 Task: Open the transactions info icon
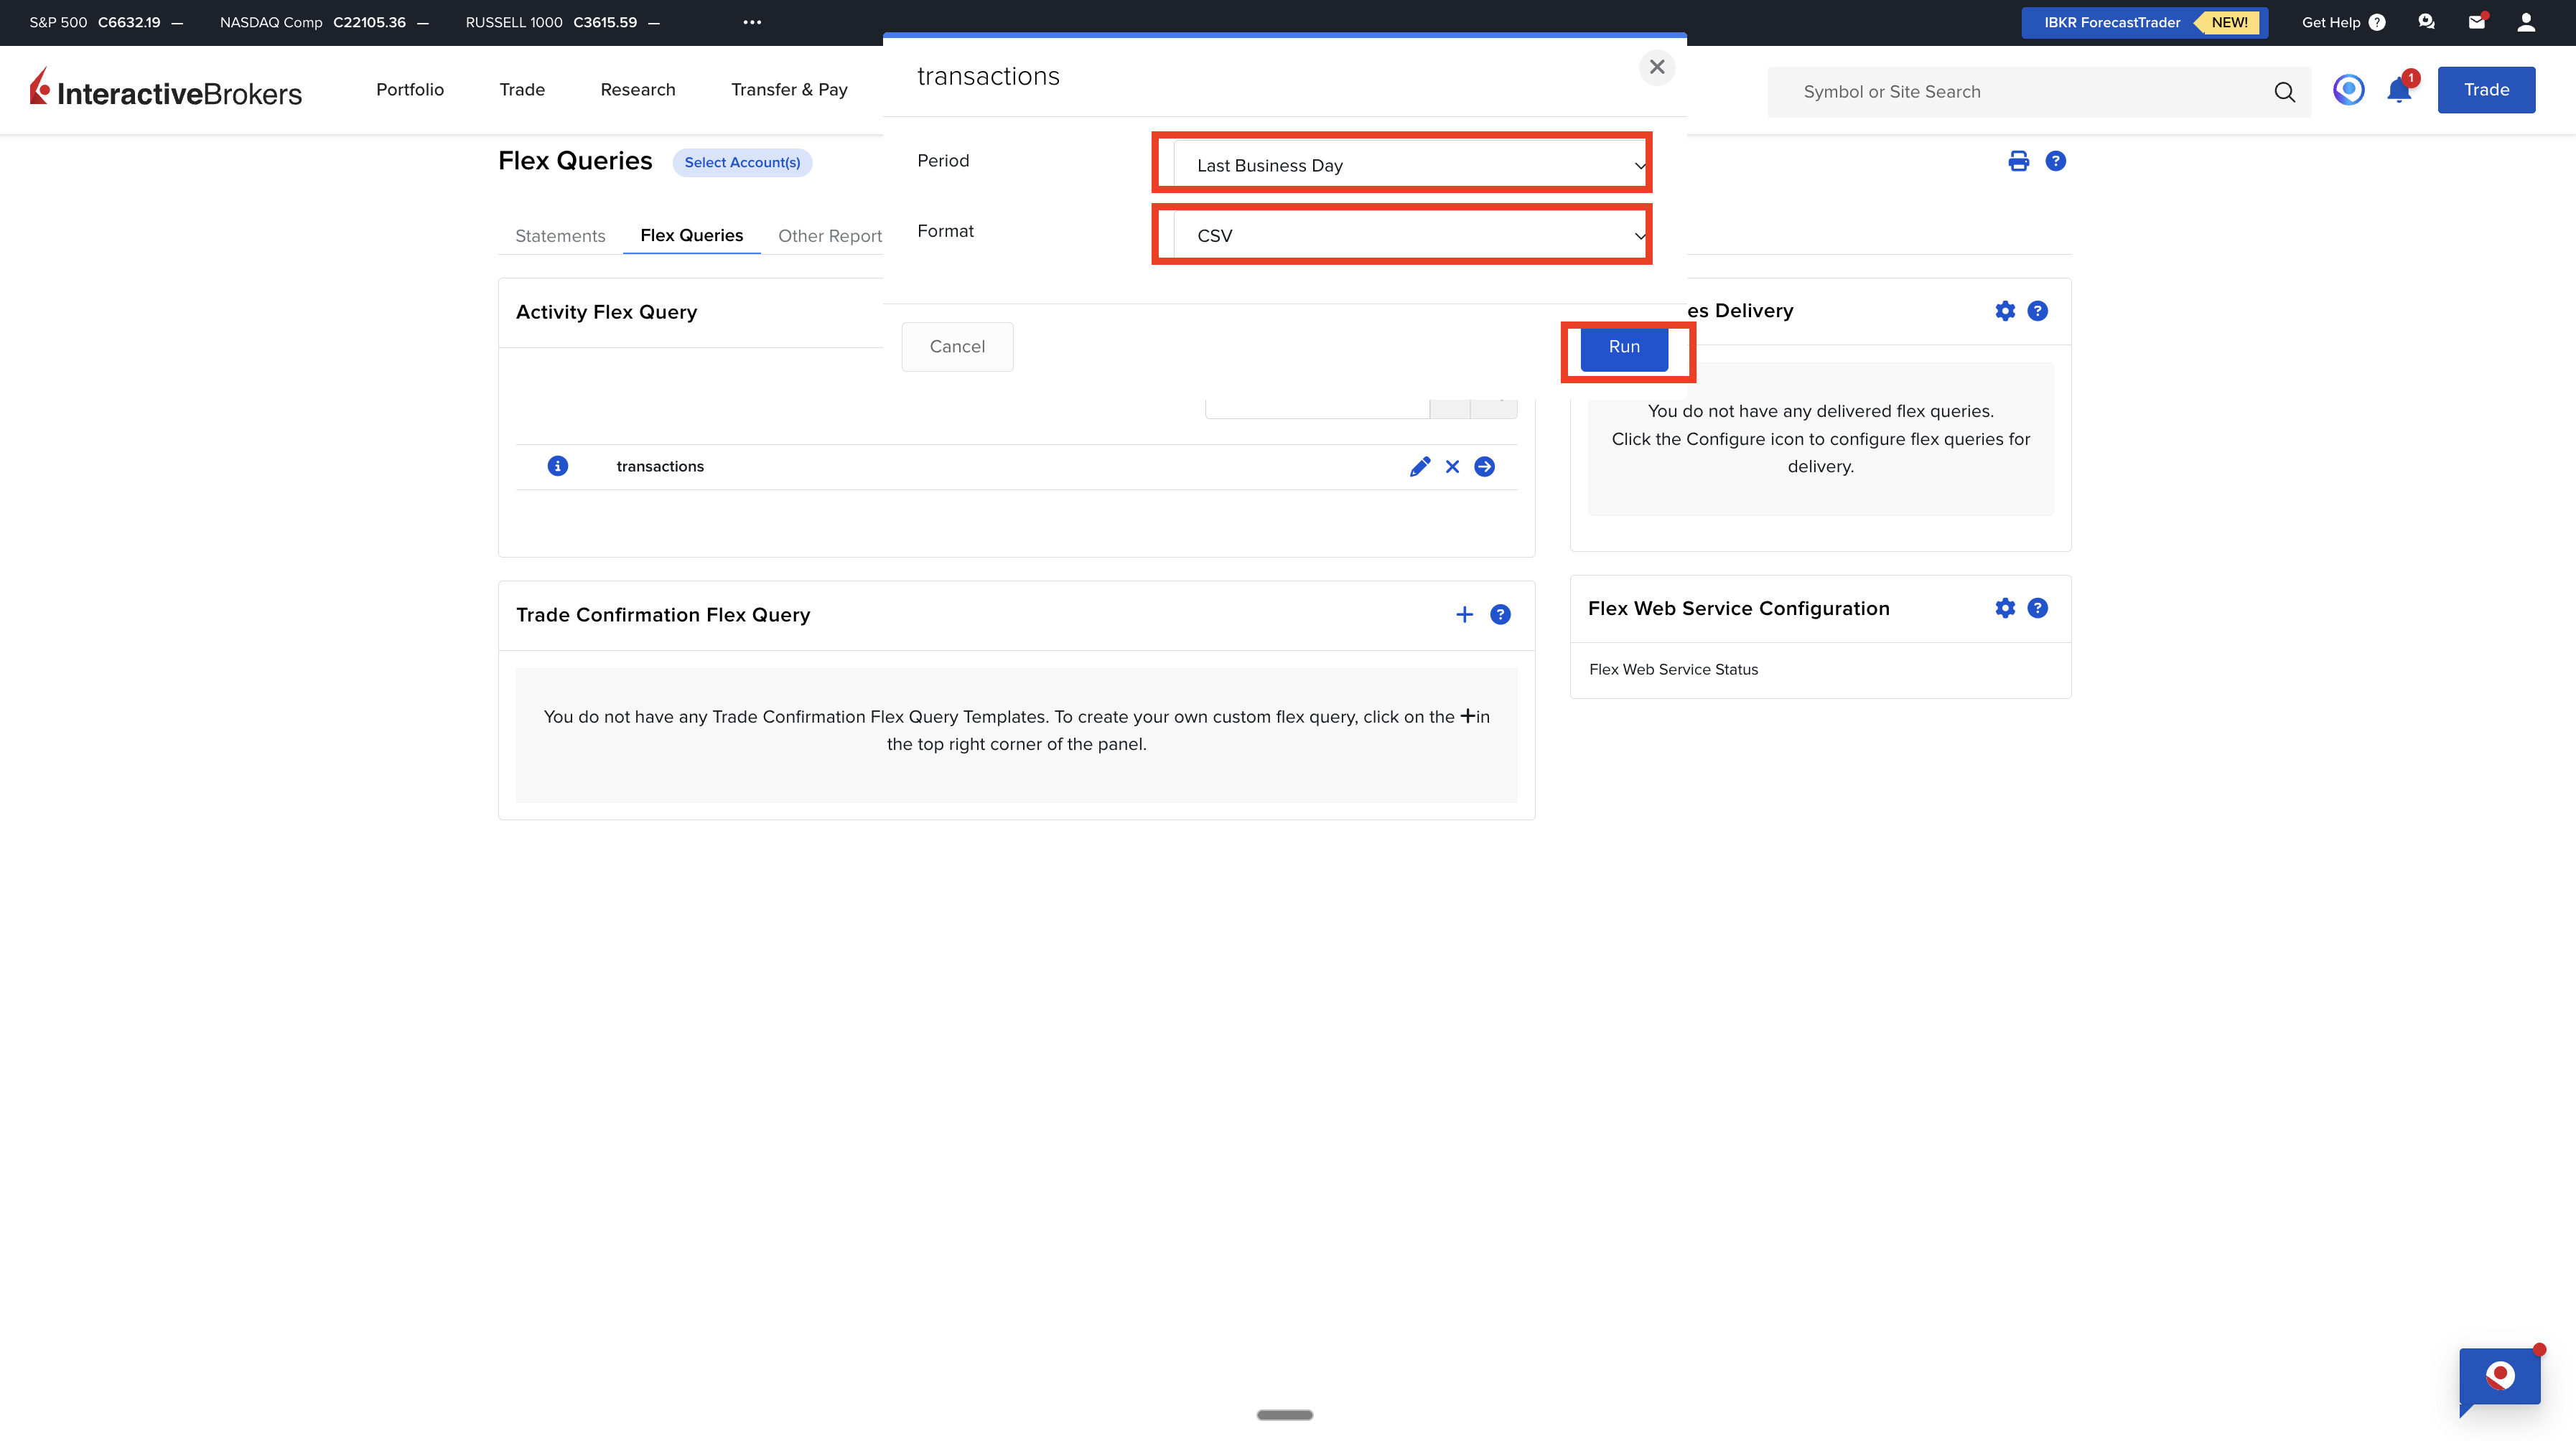point(557,466)
